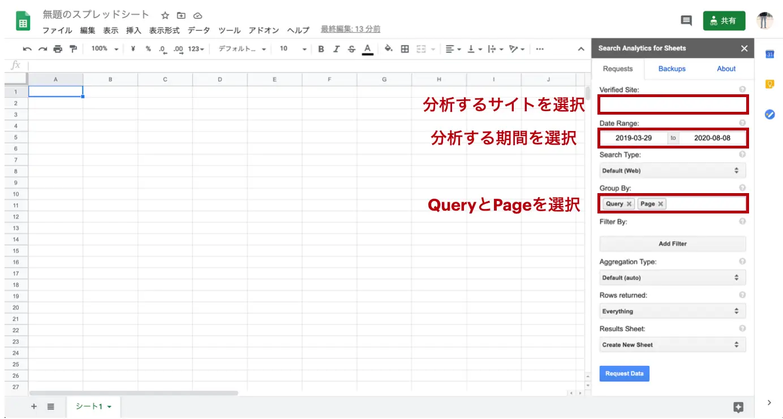The height and width of the screenshot is (419, 783).
Task: Star this spreadsheet document
Action: [165, 16]
